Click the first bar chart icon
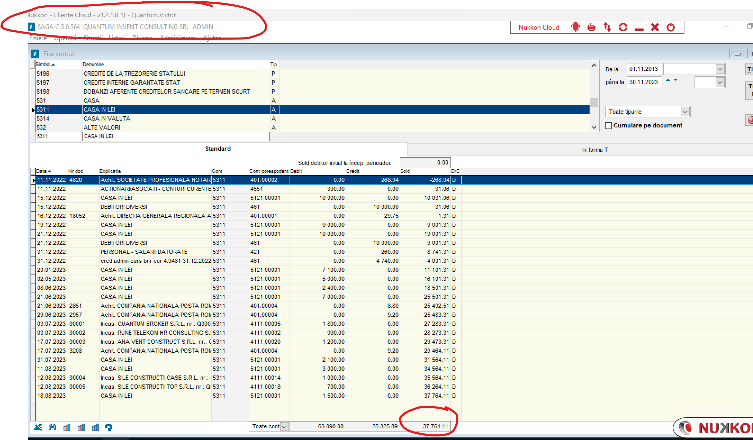Screen dimensions: 753x440 pos(67,427)
